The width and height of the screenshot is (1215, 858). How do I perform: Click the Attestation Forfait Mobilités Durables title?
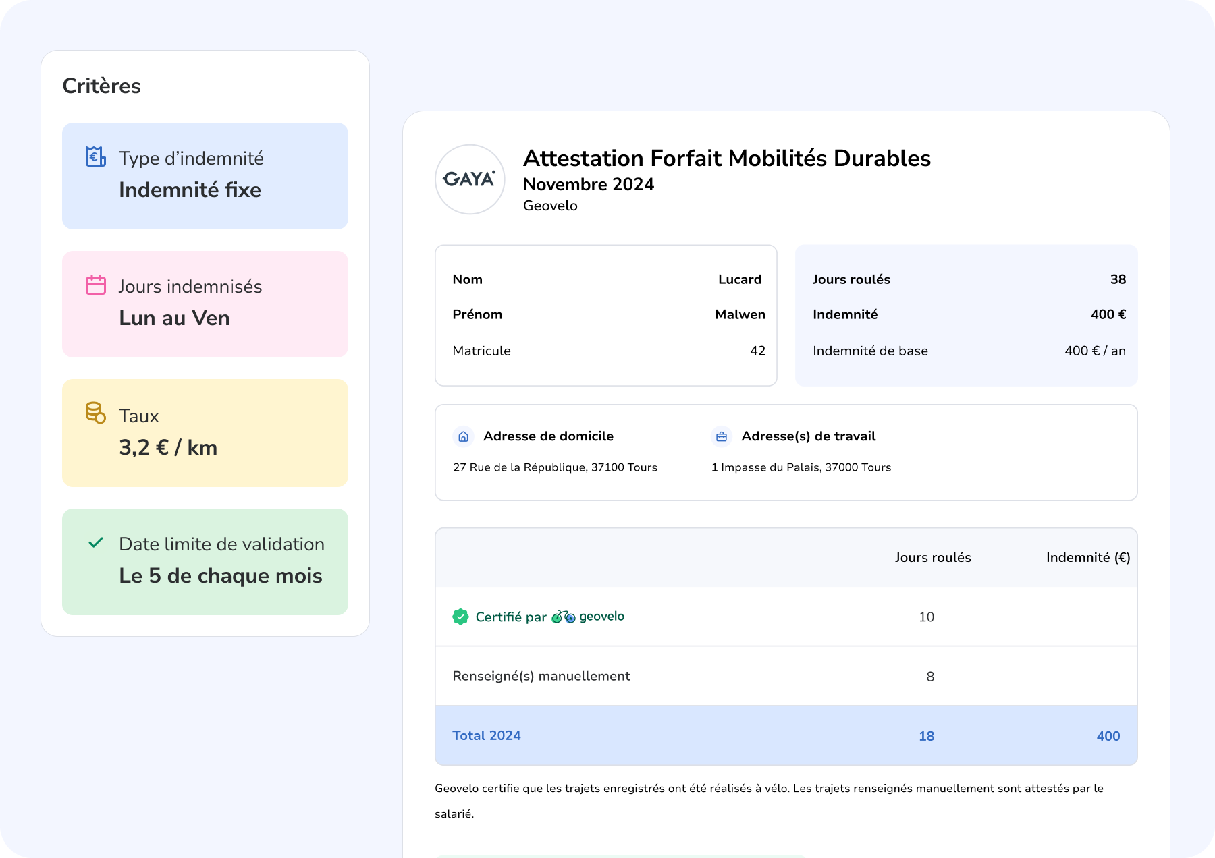point(727,158)
